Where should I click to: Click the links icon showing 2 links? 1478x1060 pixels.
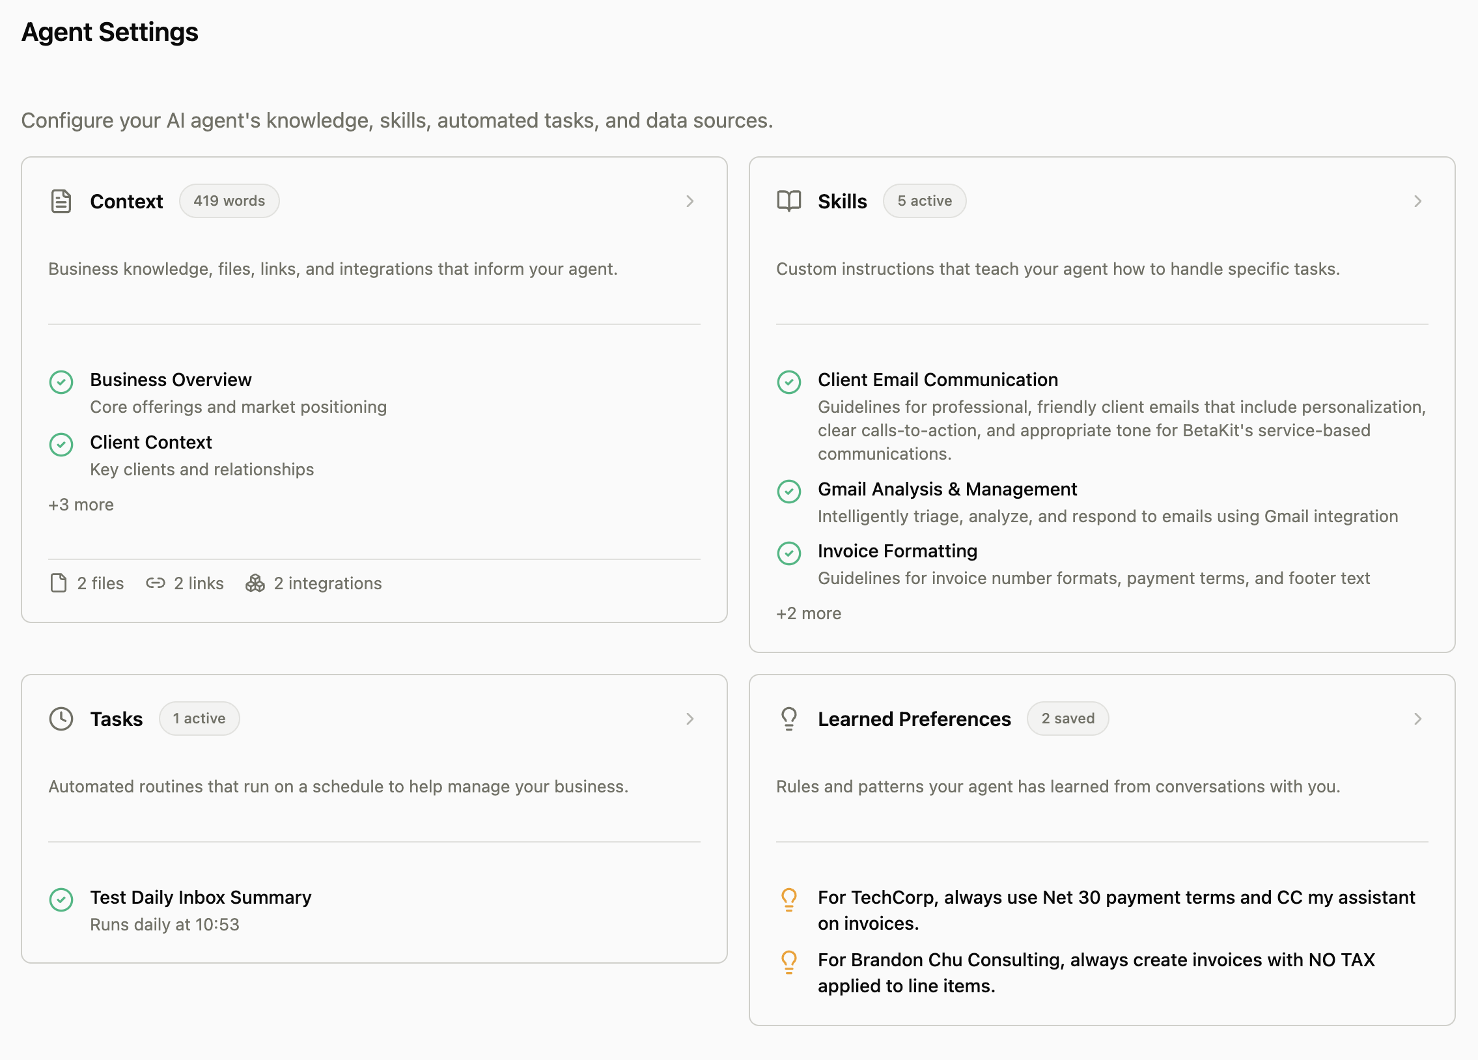click(156, 583)
